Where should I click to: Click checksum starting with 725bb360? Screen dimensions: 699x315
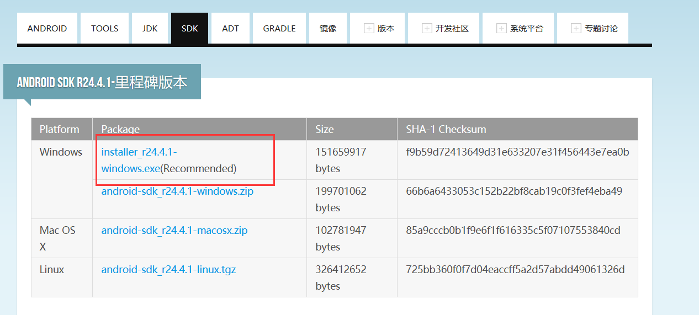515,270
